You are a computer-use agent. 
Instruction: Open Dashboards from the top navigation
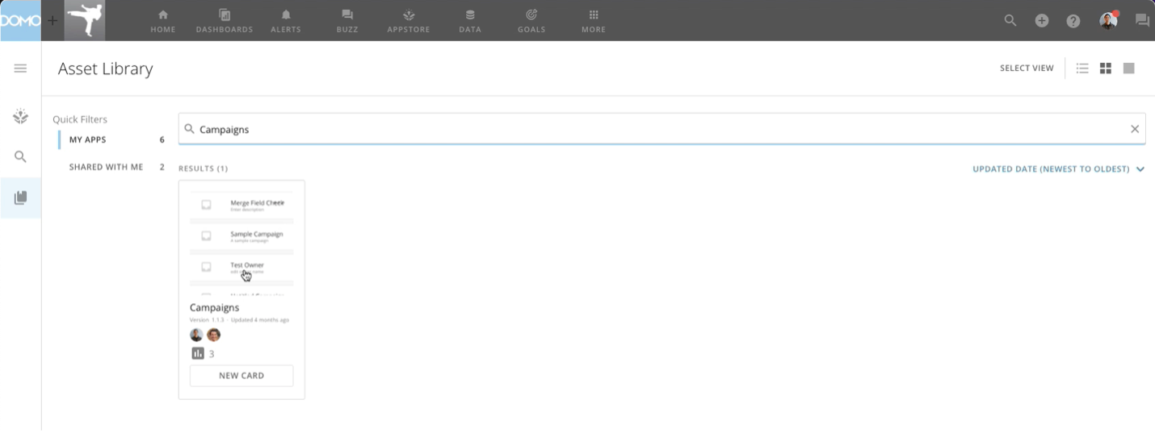click(225, 21)
